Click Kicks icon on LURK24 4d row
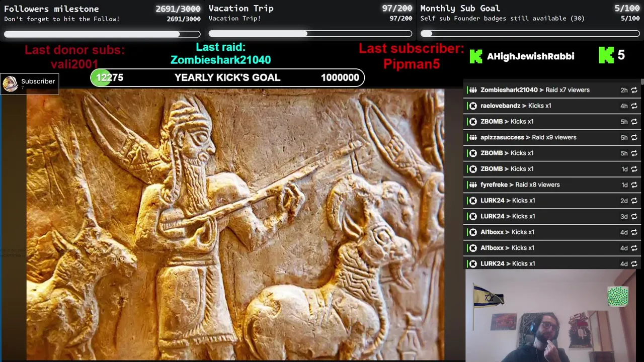Image resolution: width=644 pixels, height=362 pixels. coord(473,264)
